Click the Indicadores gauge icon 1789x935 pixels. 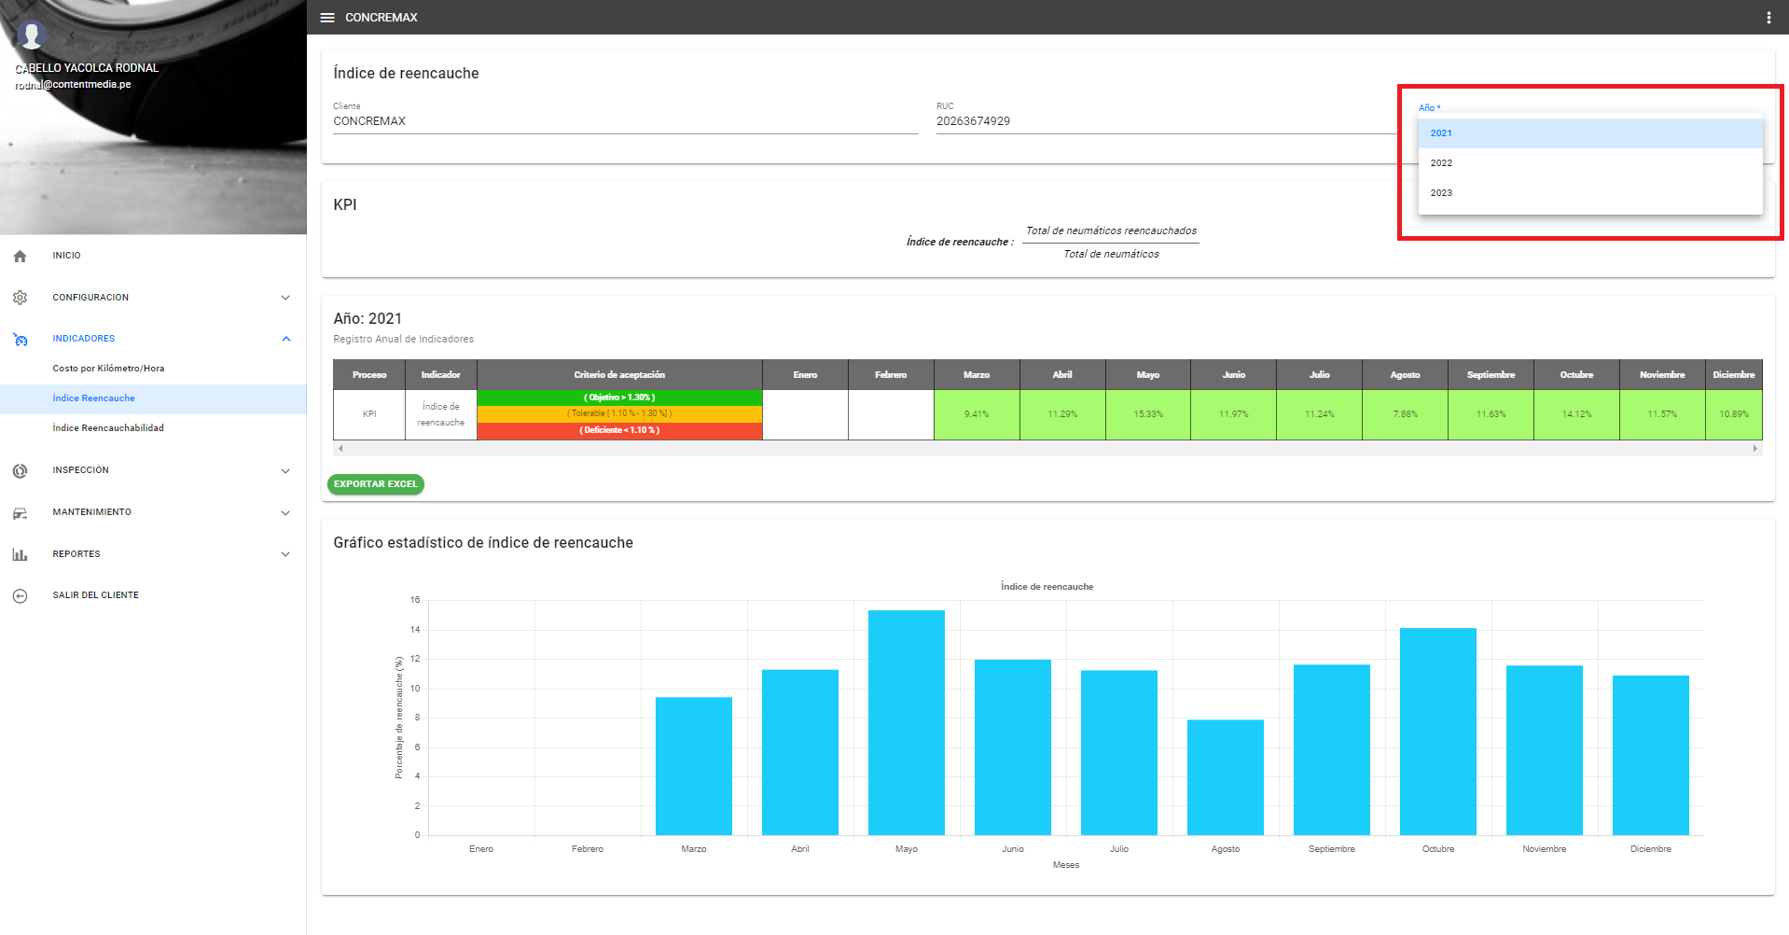21,340
